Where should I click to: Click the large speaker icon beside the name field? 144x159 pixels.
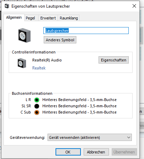24,35
